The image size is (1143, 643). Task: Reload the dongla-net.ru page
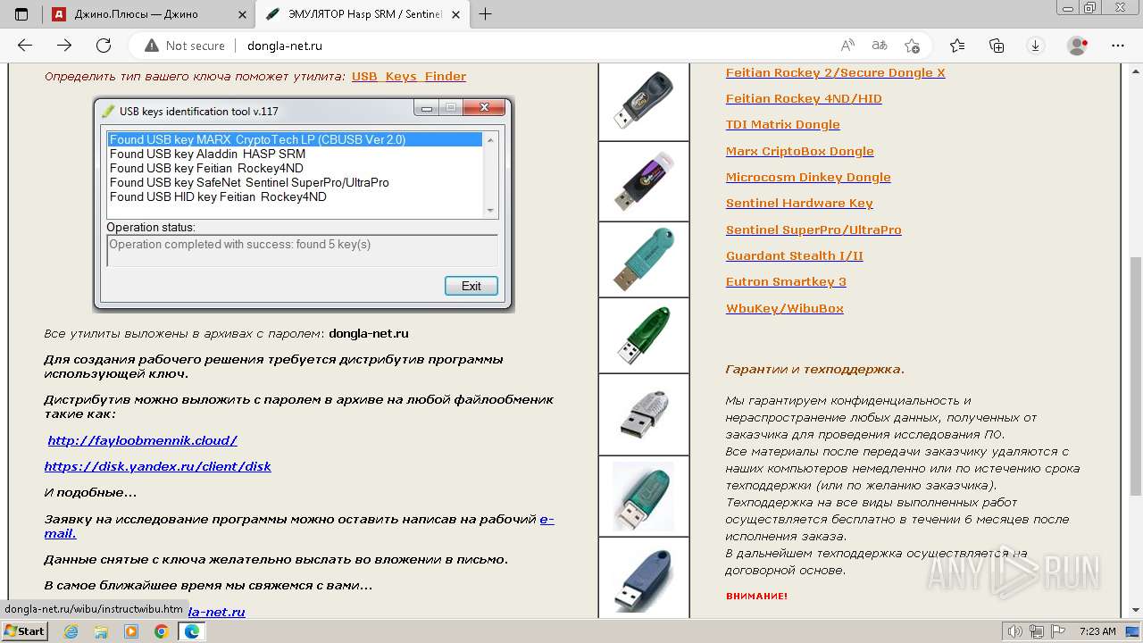pyautogui.click(x=104, y=46)
